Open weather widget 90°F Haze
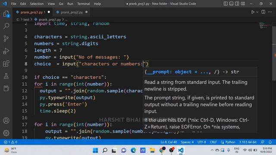 pyautogui.click(x=11, y=150)
